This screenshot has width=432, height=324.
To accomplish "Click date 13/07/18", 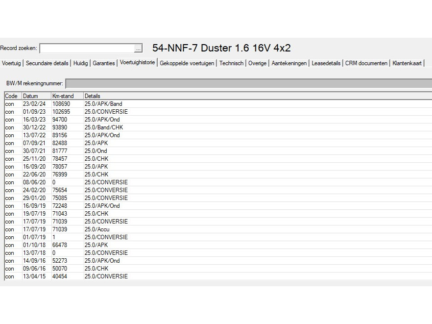I will (34, 253).
